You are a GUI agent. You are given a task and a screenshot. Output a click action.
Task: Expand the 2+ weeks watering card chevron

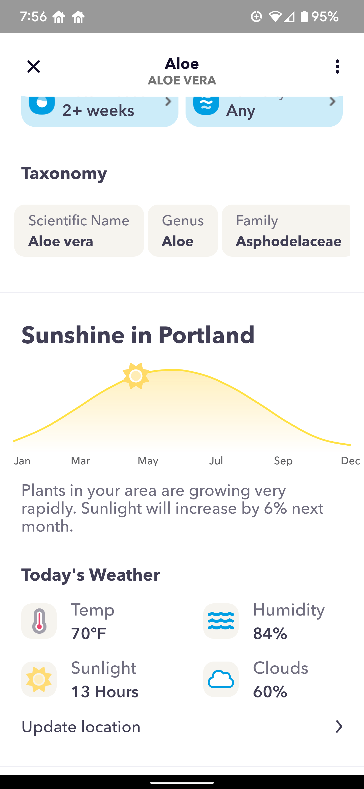click(168, 102)
